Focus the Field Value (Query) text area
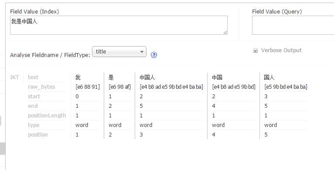 293,25
